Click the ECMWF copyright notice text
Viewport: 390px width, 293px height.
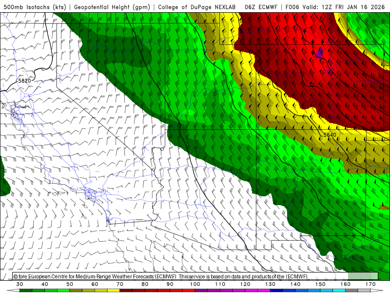(160, 276)
